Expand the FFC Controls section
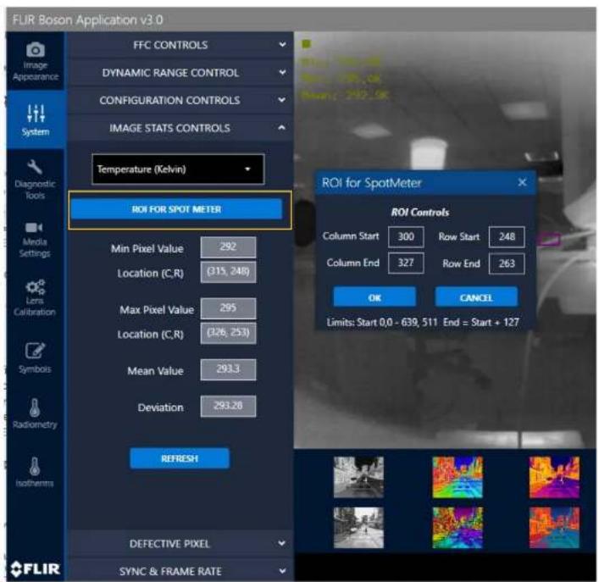 [x=180, y=45]
